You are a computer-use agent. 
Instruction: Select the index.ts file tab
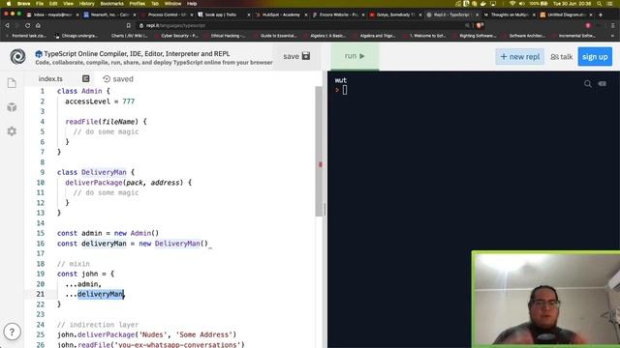tap(50, 79)
